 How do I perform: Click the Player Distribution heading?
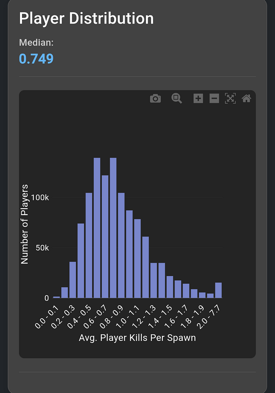point(86,19)
